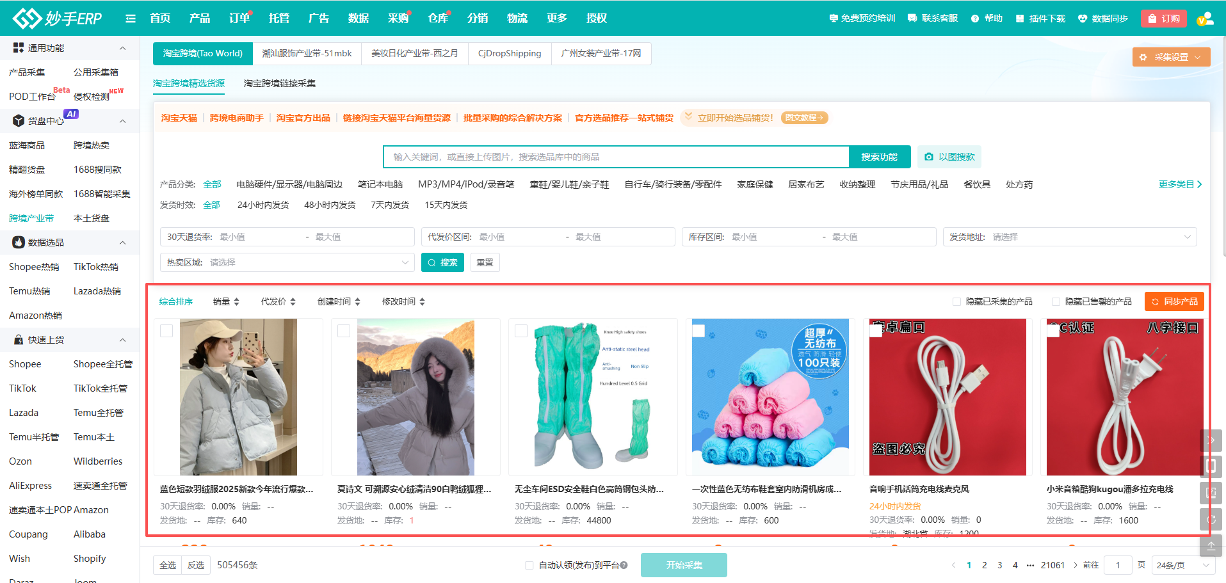Open the 24条/页 page size dropdown
The width and height of the screenshot is (1226, 583).
1184,565
